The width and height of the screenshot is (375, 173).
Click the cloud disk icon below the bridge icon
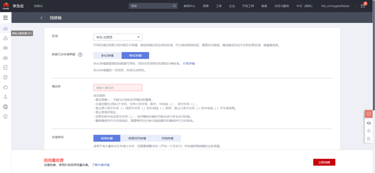pos(5,58)
